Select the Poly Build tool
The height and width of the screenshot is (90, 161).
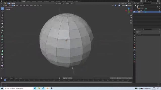(x=2, y=51)
